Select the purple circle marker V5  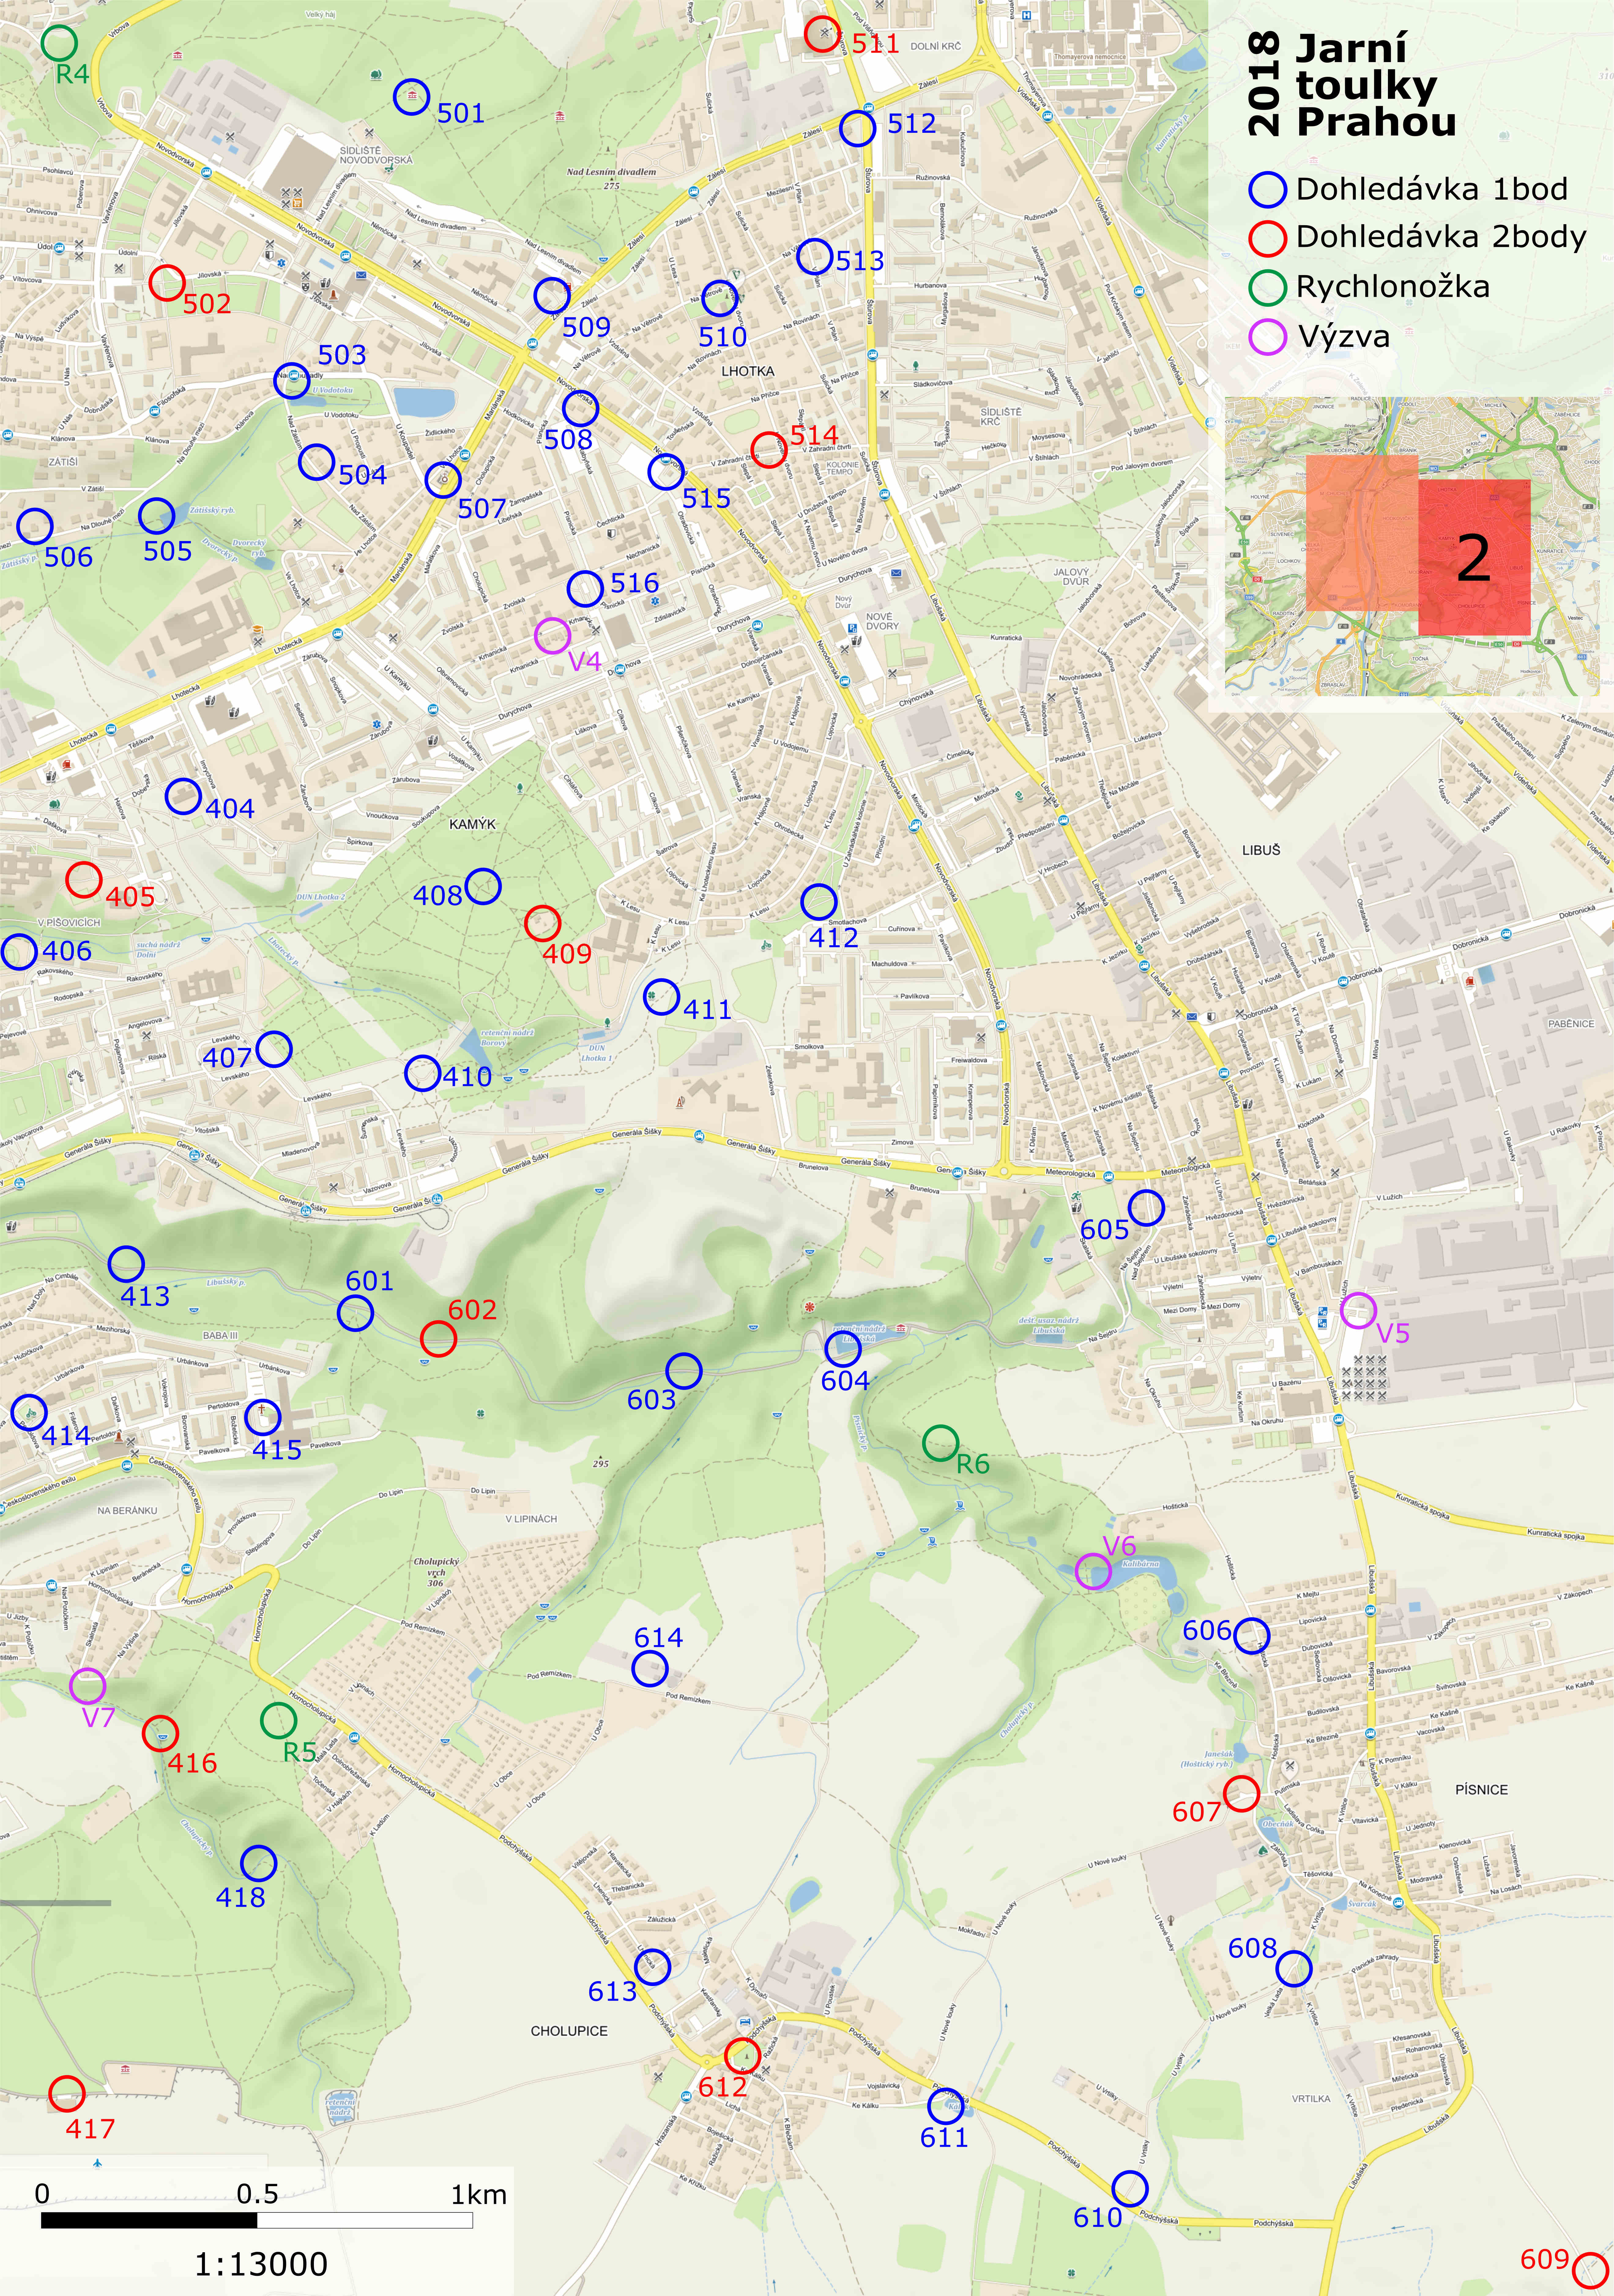pos(1358,1310)
